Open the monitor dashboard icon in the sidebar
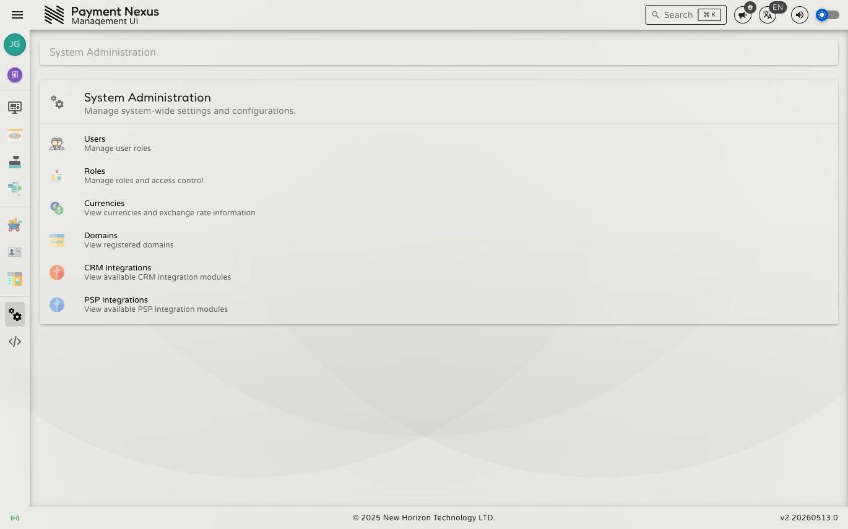 coord(15,108)
